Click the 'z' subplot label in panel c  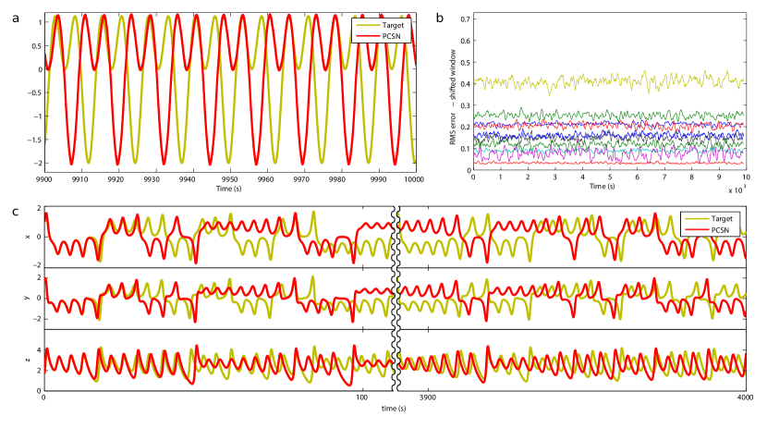pos(28,360)
